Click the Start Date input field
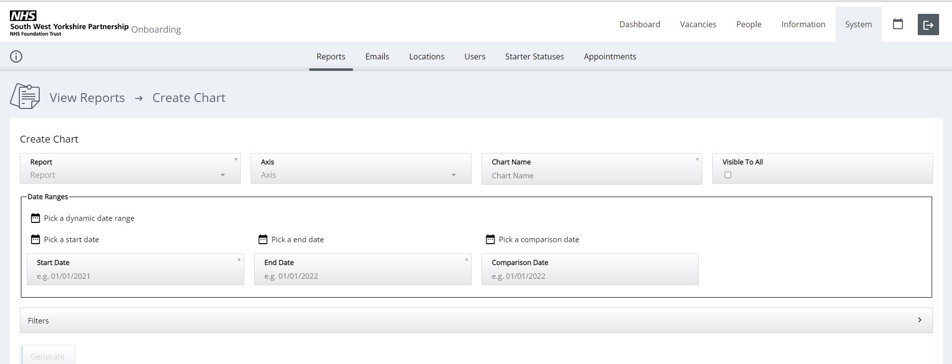The image size is (952, 364). point(135,276)
